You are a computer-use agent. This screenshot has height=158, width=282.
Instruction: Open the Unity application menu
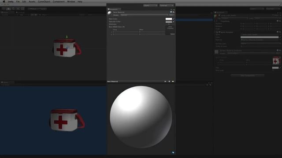(x=11, y=1)
